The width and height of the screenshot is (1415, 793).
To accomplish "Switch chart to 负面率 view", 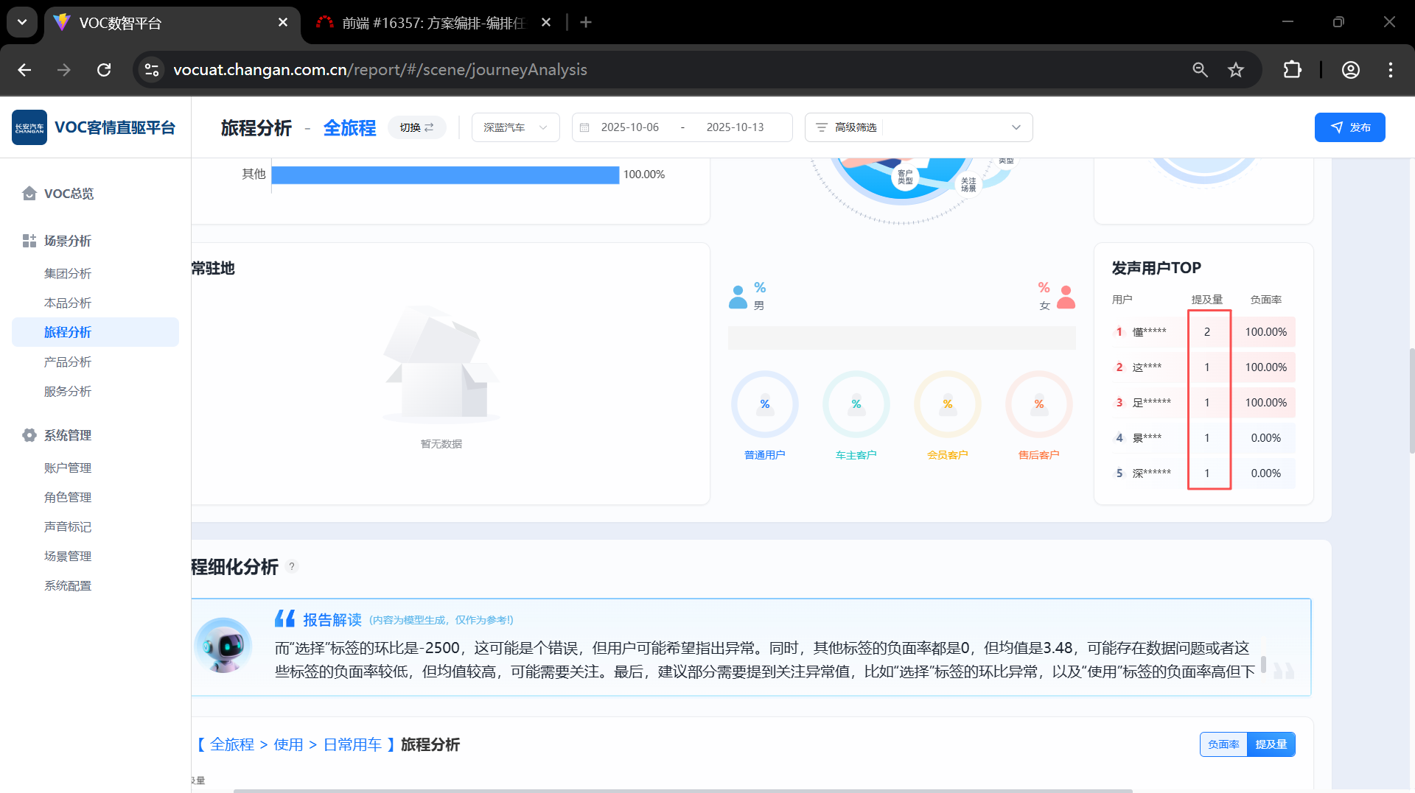I will pos(1223,744).
